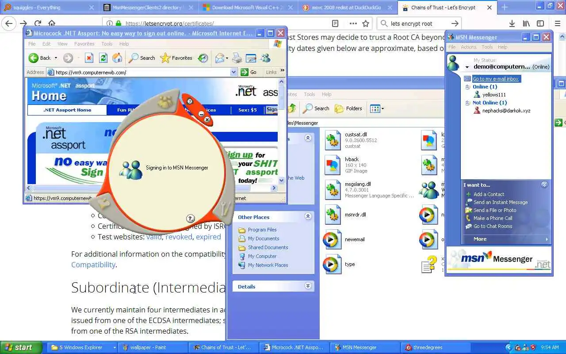Click the Sex: $5 page tab
Screen dimensions: 566x354
pos(247,110)
